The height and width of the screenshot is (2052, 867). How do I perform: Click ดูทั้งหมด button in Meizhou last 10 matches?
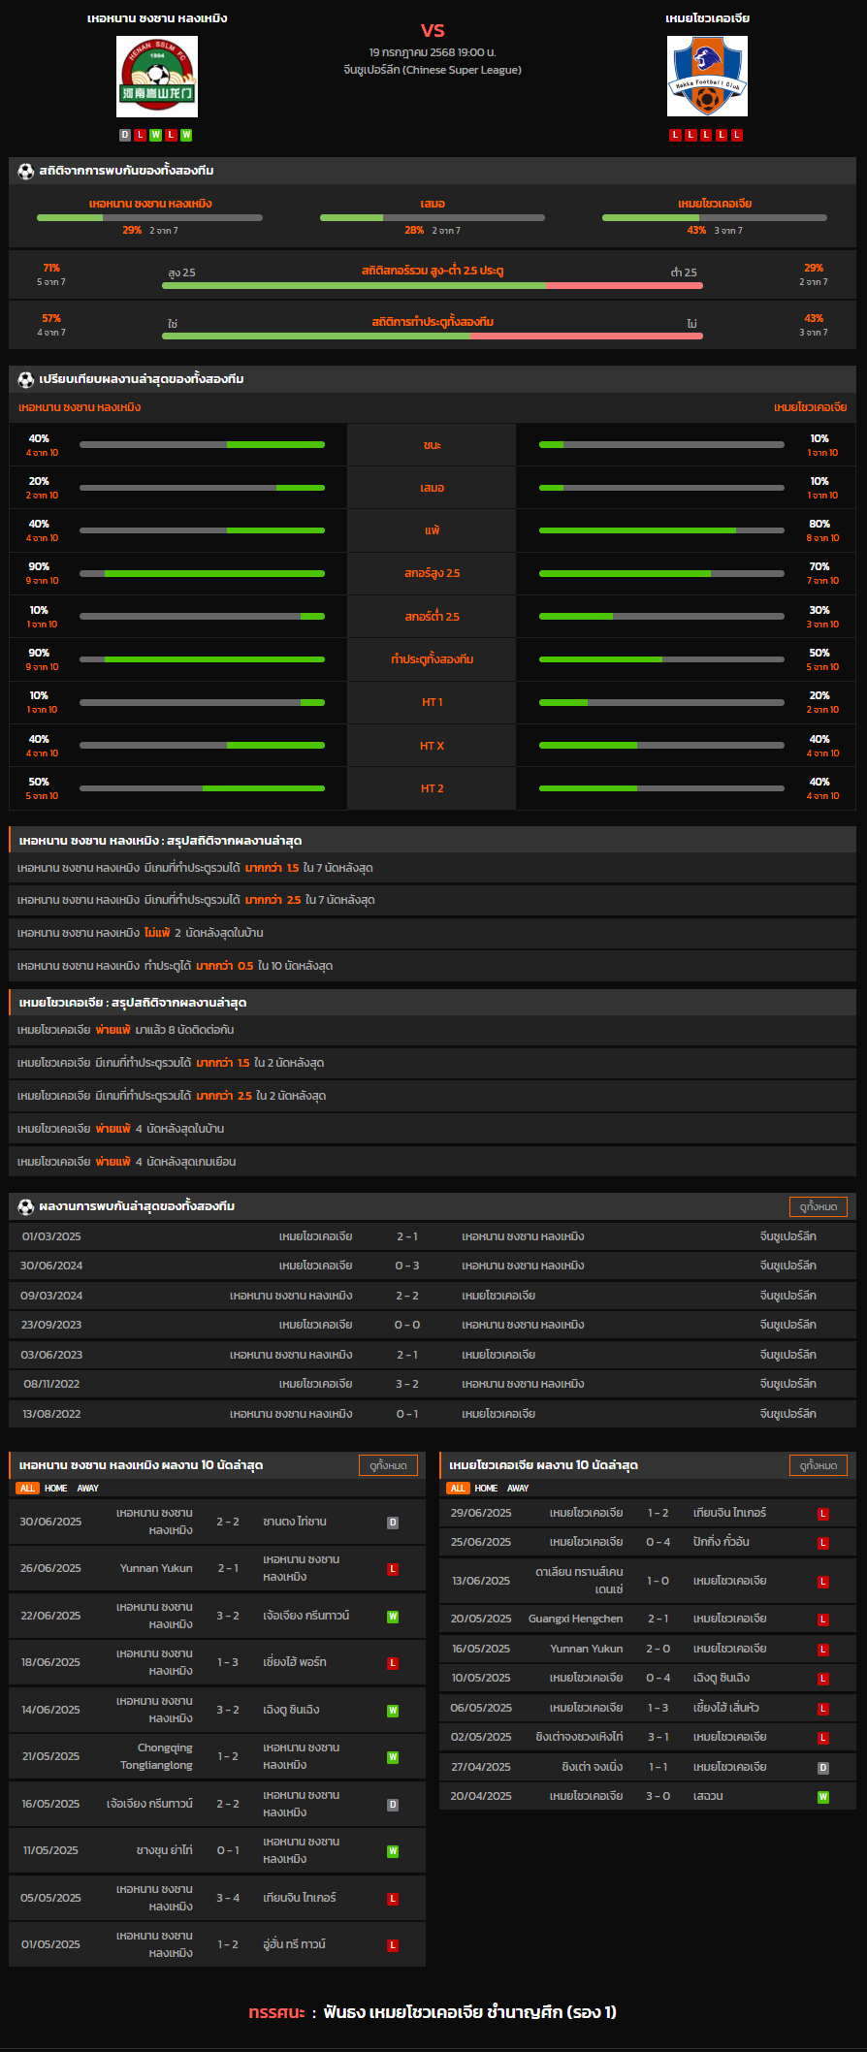(819, 1465)
